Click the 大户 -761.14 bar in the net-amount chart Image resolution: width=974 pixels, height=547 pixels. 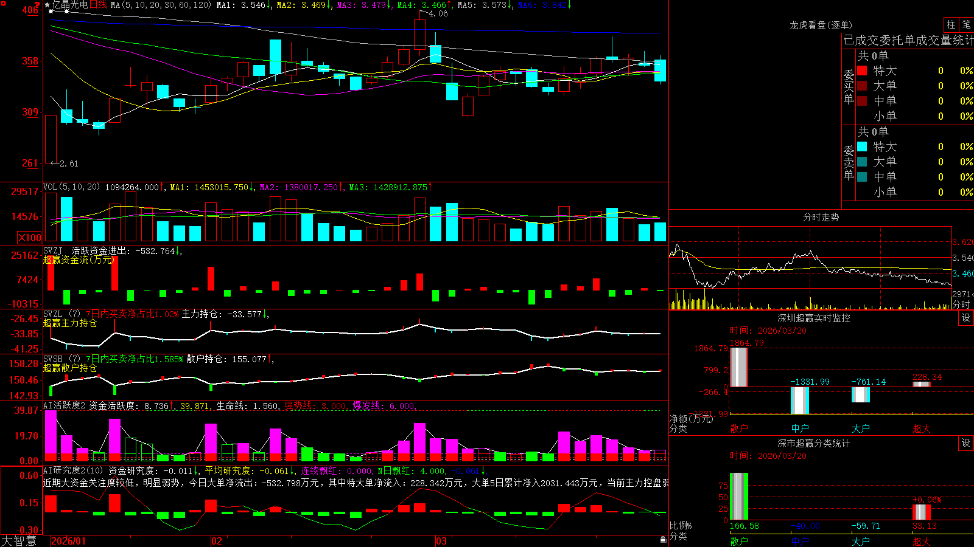pyautogui.click(x=861, y=394)
